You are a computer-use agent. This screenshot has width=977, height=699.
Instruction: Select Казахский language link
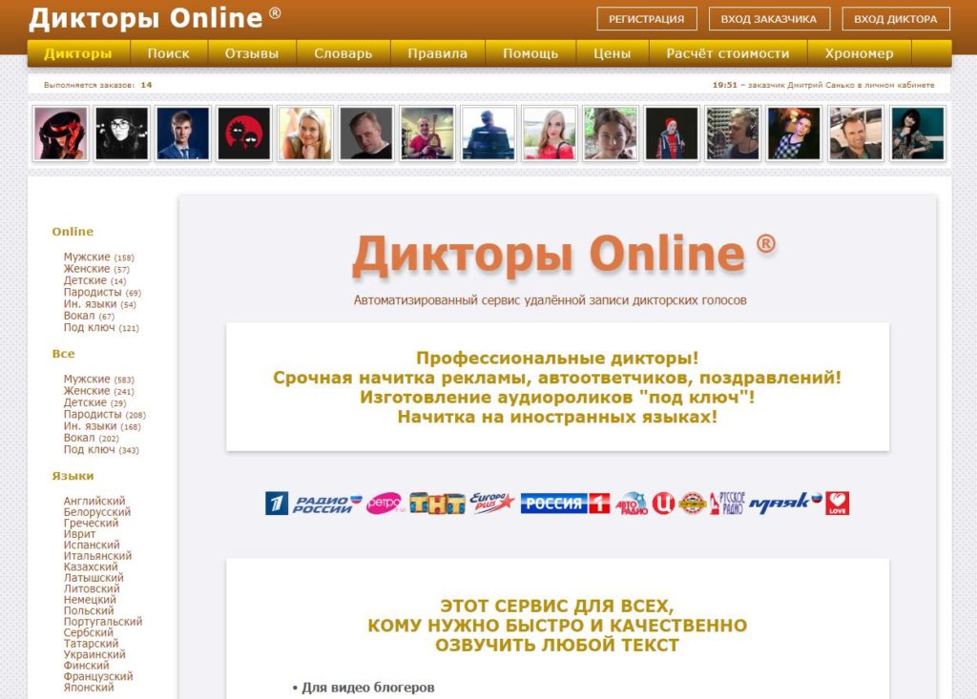pyautogui.click(x=91, y=567)
